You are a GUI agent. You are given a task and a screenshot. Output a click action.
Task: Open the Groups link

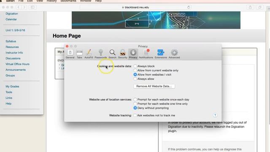point(10,76)
